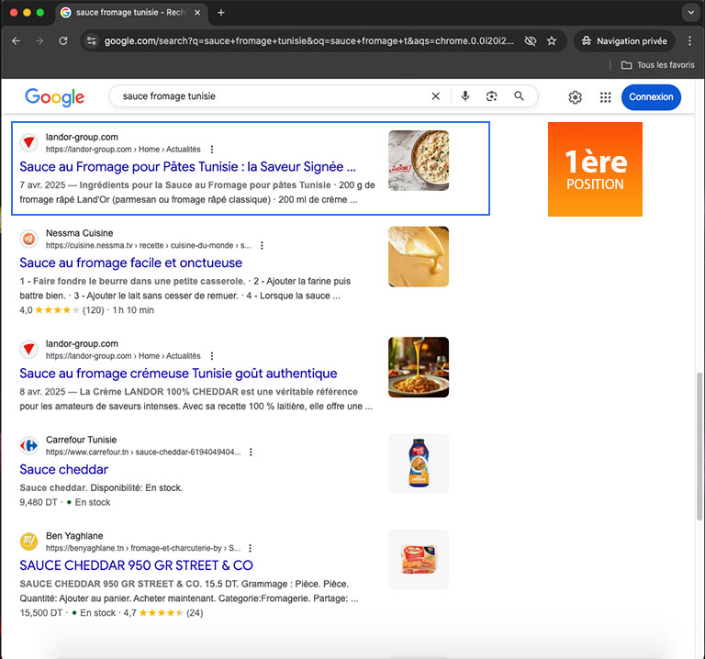The height and width of the screenshot is (659, 705).
Task: Open site information icon in address bar
Action: pos(91,41)
